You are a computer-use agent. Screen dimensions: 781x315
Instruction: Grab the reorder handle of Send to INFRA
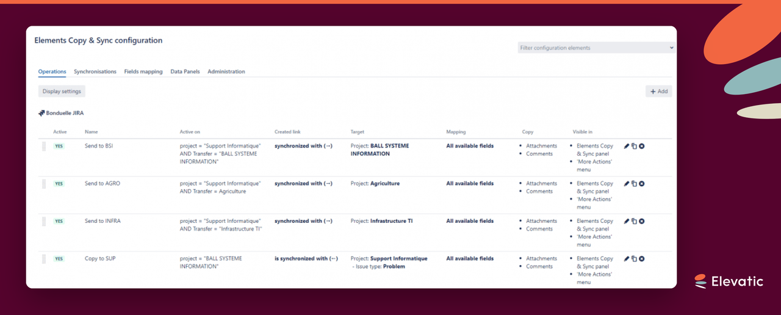[x=44, y=222]
